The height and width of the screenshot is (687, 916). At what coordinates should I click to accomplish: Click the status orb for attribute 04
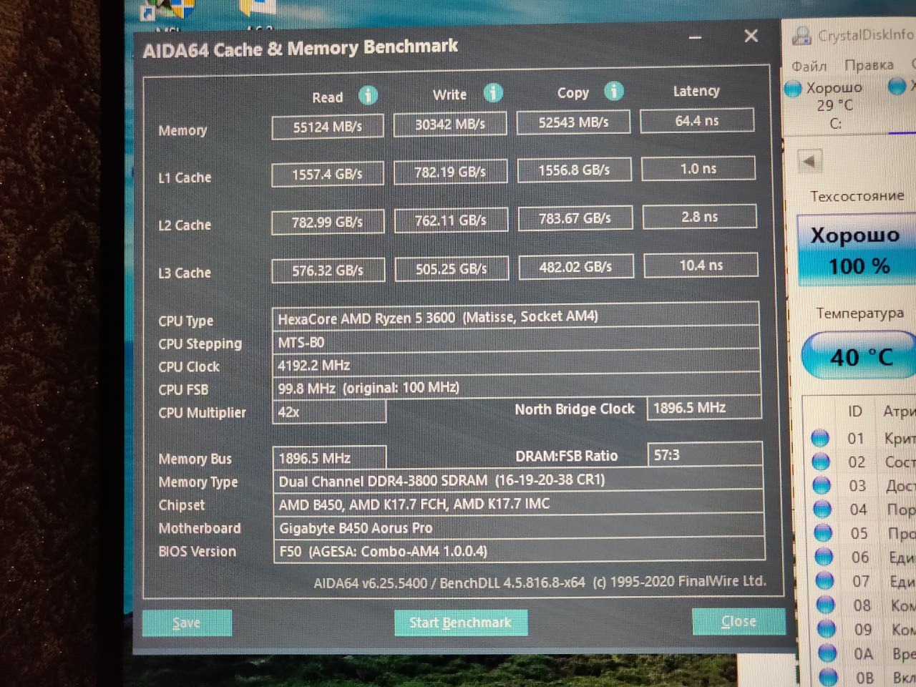click(822, 510)
